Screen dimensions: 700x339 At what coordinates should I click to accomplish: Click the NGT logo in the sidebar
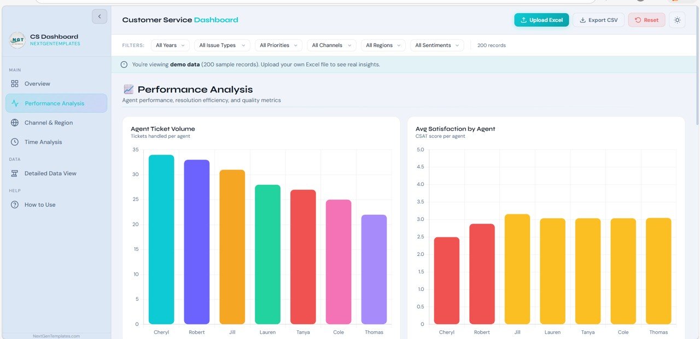pyautogui.click(x=17, y=40)
